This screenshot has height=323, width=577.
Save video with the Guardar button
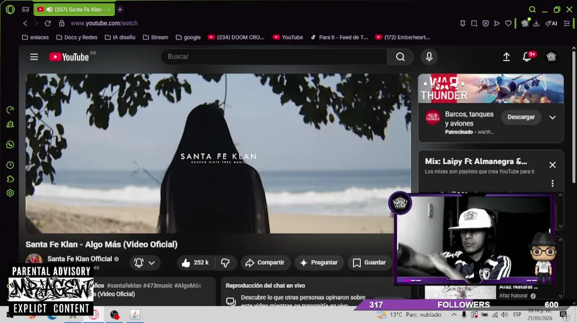coord(369,263)
